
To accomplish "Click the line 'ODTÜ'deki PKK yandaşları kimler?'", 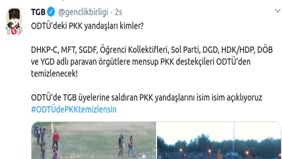I will pyautogui.click(x=87, y=26).
